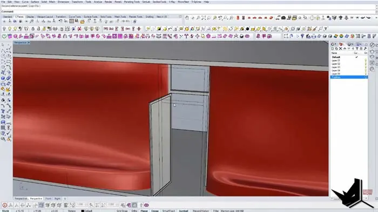Open the T-Splines menu
378x212 pixels.
click(x=196, y=2)
